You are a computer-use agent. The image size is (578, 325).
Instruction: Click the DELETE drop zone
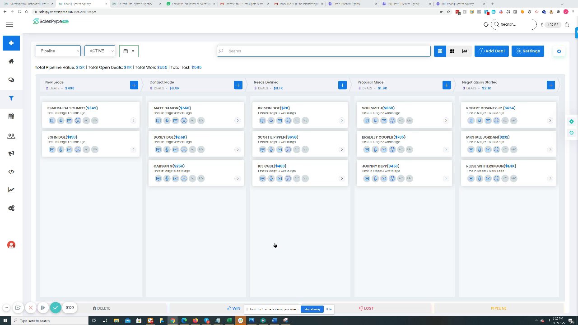pos(102,308)
